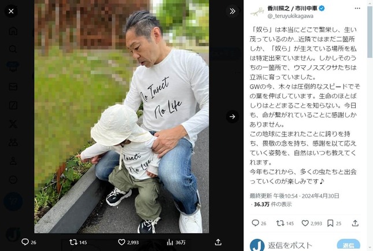373x251 pixels.
Task: View analytics bar chart icon 36万
Action: (170, 242)
